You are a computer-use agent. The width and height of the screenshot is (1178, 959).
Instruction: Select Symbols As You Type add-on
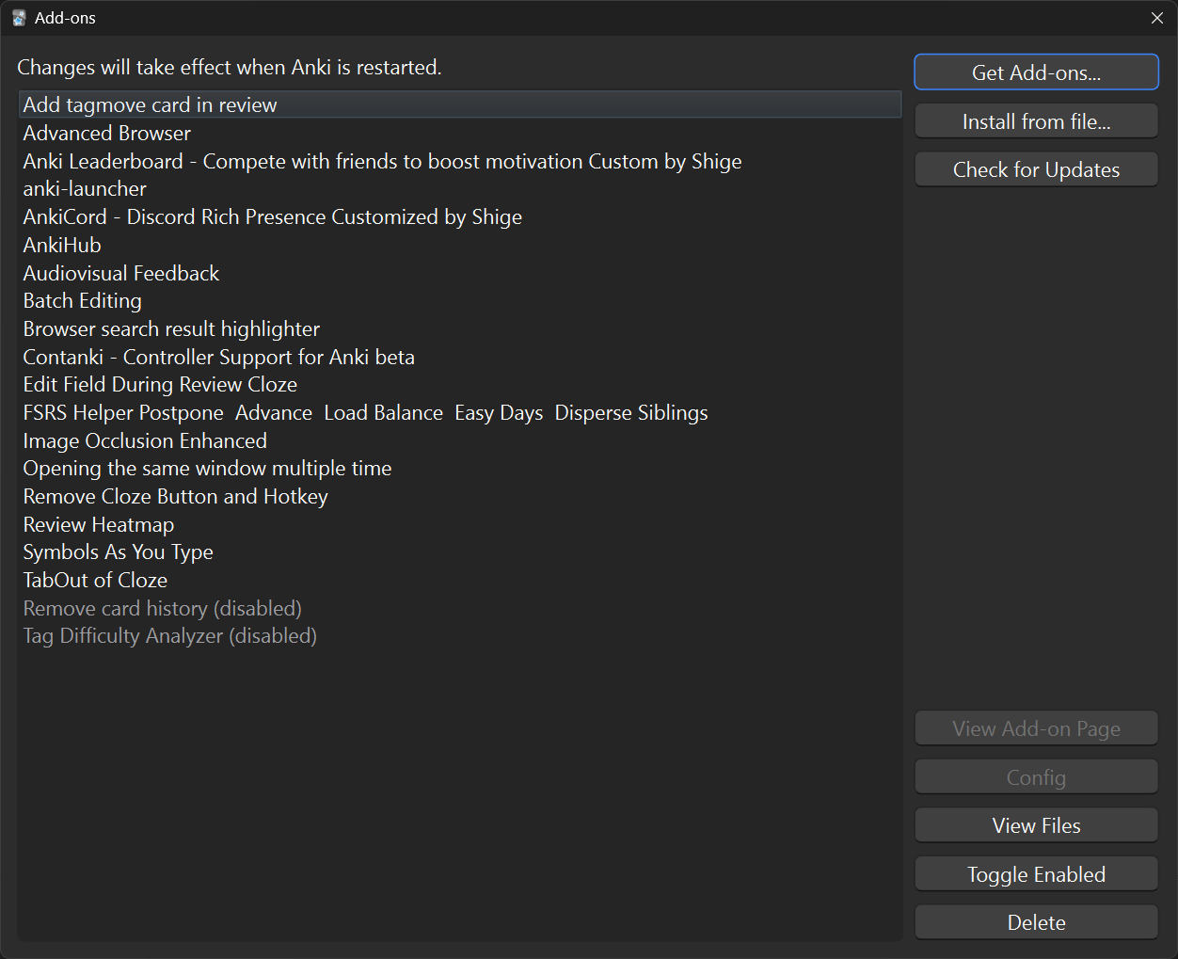pyautogui.click(x=460, y=551)
